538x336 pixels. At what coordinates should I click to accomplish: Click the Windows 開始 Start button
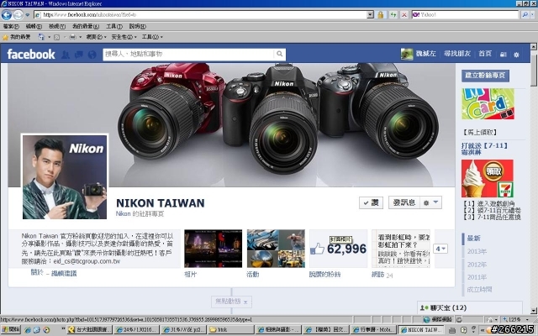coord(11,330)
